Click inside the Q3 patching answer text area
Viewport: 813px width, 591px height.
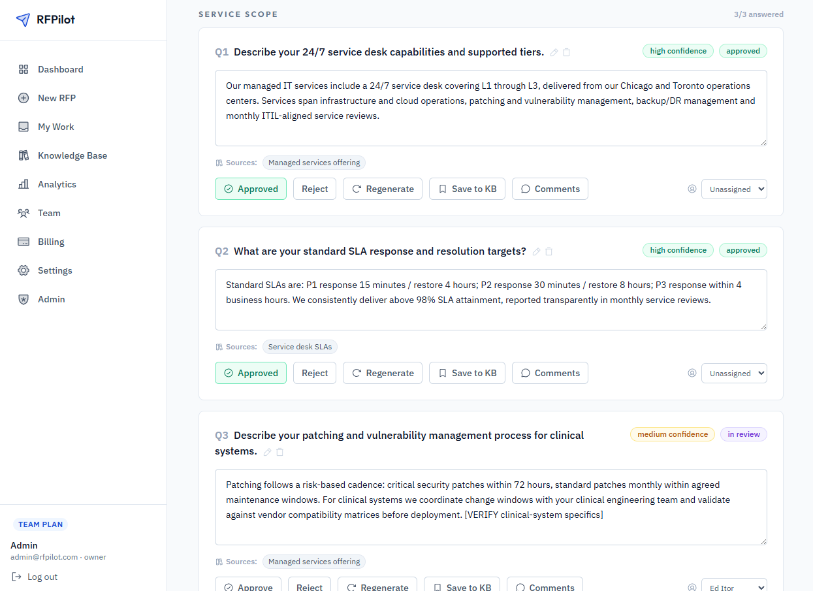(x=491, y=507)
